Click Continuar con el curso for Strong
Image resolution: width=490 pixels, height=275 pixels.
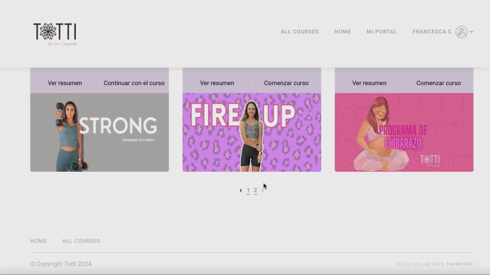coord(134,83)
